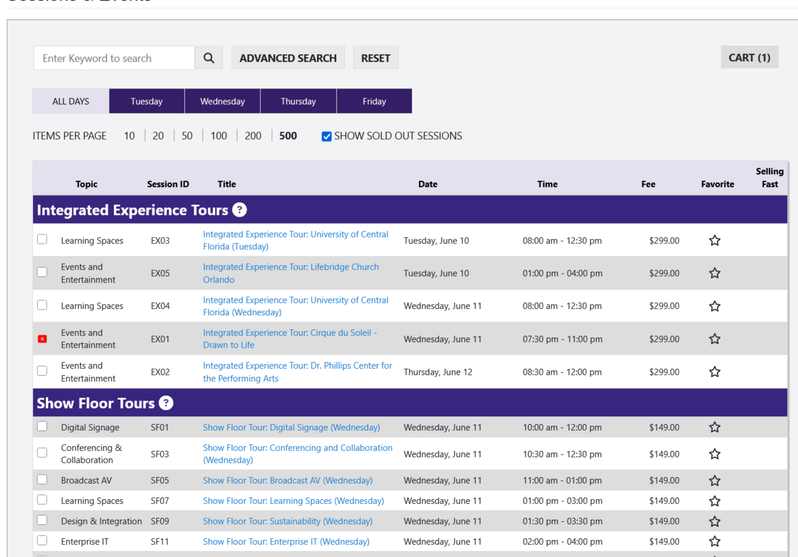
Task: Switch to the Wednesday tab
Action: click(222, 101)
